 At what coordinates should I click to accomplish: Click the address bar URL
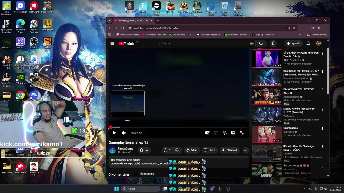[x=156, y=28]
